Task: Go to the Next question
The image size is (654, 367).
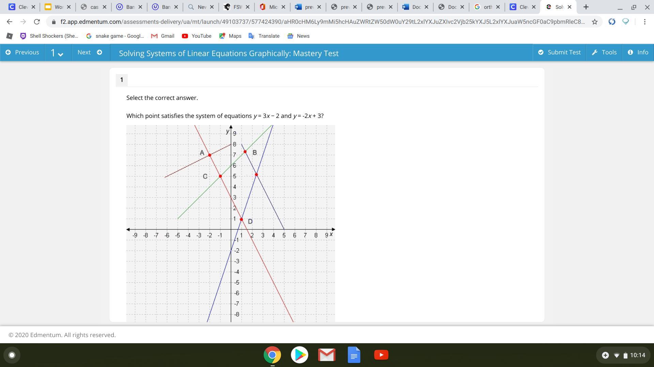Action: (90, 52)
